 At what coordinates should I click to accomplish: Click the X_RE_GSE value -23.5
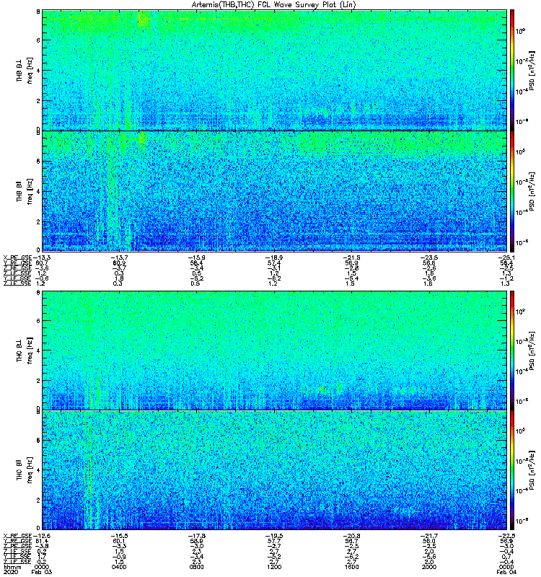429,257
